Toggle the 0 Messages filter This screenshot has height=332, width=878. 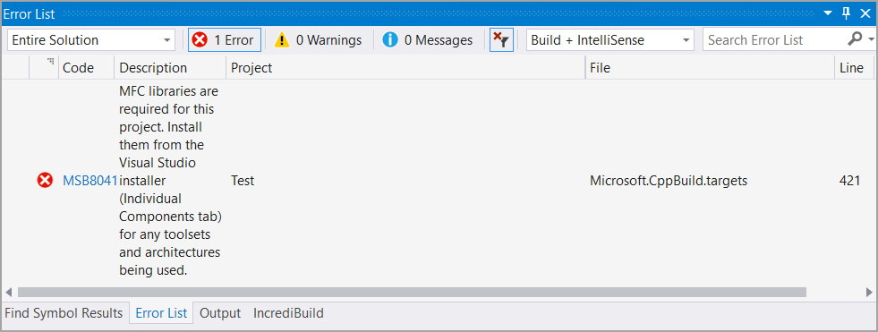[428, 39]
